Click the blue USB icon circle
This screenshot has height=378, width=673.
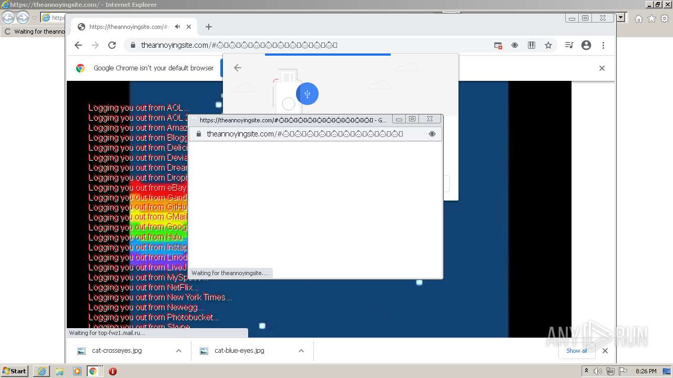tap(307, 94)
